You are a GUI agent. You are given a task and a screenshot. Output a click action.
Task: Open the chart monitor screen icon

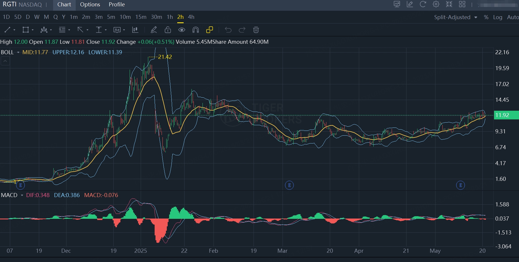coord(397,4)
